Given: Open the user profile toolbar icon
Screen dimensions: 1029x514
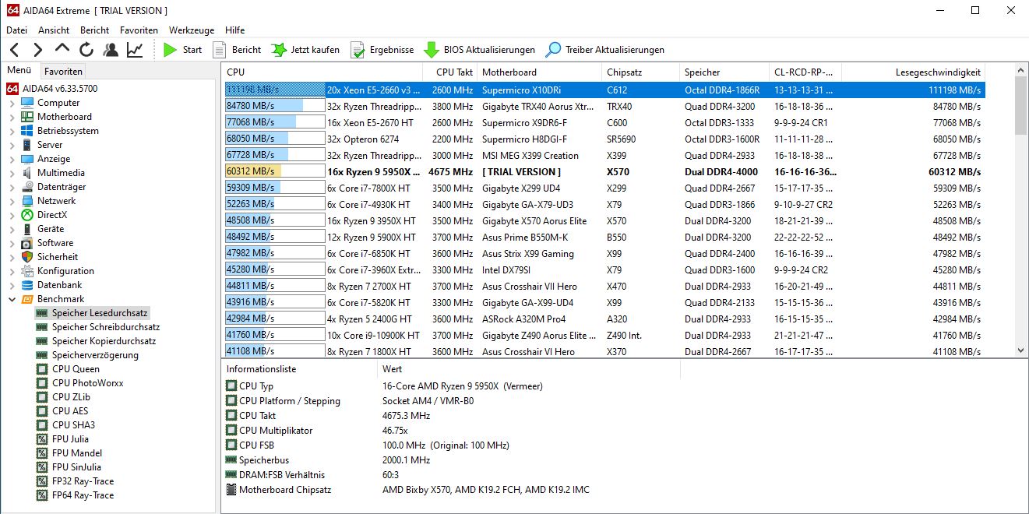Looking at the screenshot, I should click(111, 50).
